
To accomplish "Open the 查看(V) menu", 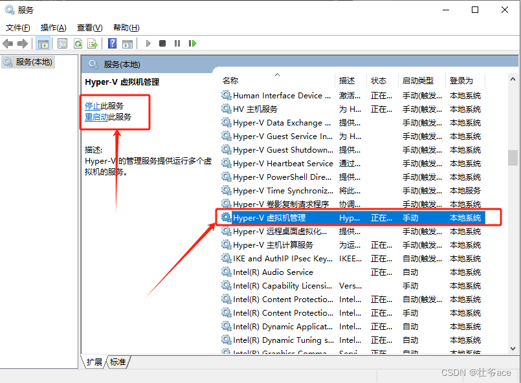I will point(90,28).
